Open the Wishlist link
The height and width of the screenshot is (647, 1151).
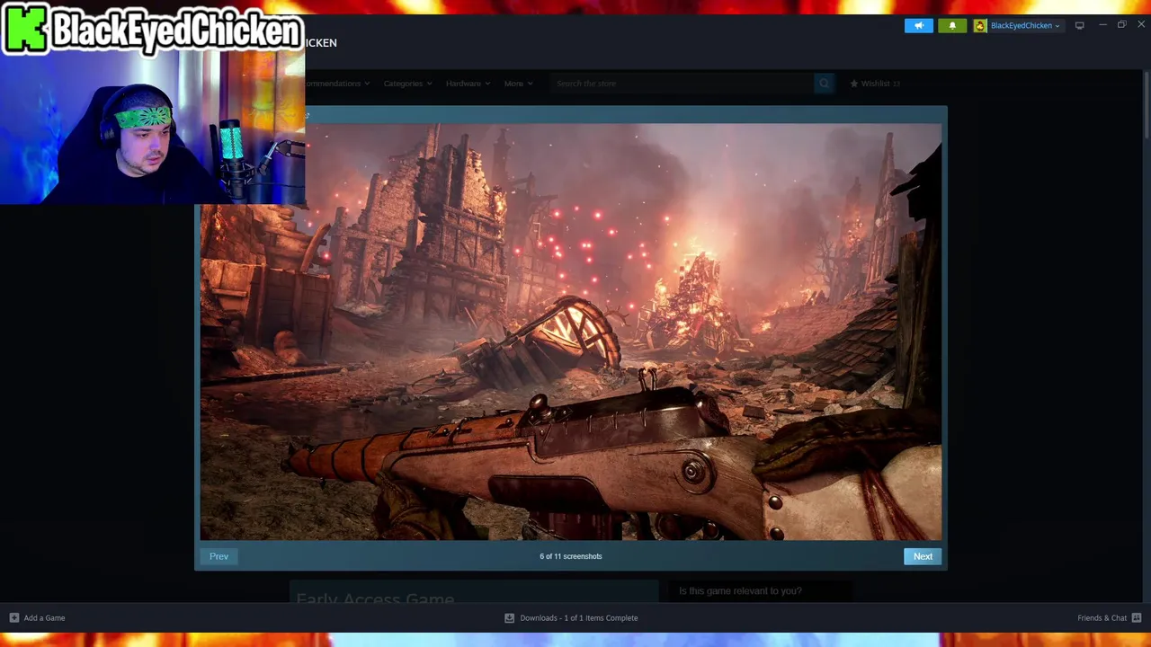click(875, 84)
